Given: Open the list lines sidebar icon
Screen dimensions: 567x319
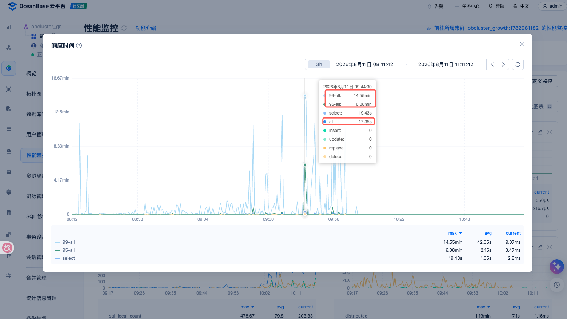Looking at the screenshot, I should coord(9,129).
